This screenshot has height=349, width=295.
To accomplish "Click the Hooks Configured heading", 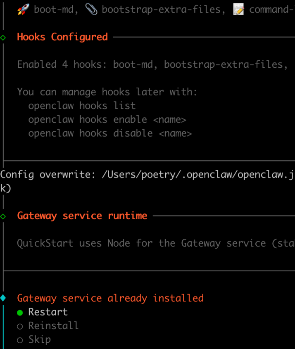I will pyautogui.click(x=62, y=37).
